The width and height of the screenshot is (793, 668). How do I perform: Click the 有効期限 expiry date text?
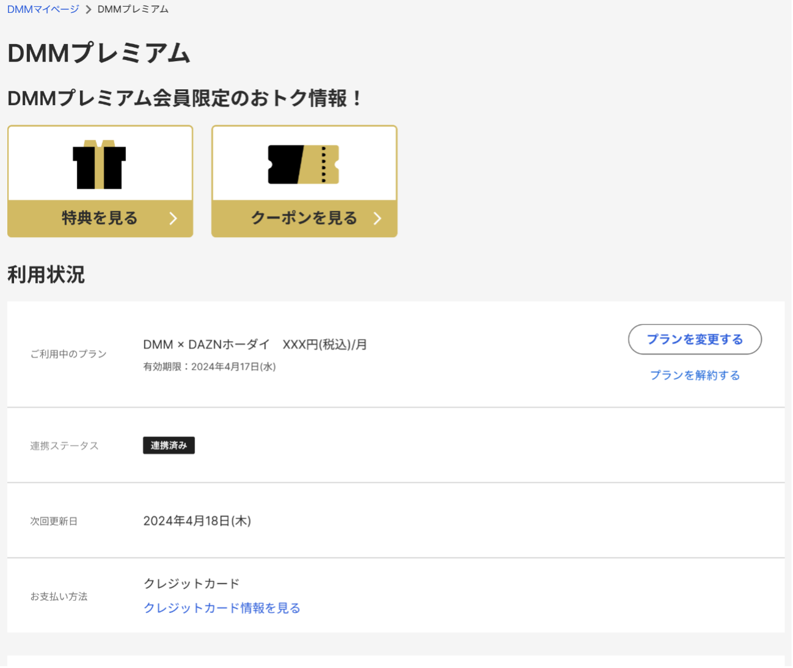click(x=209, y=367)
